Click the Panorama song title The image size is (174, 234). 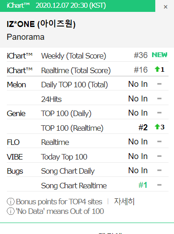pos(26,37)
